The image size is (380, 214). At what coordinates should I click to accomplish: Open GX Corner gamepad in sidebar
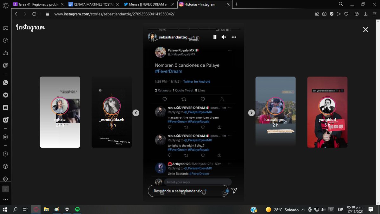tap(5, 28)
